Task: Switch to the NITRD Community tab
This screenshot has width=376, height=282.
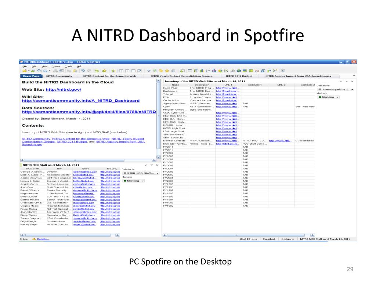Action: [59, 76]
